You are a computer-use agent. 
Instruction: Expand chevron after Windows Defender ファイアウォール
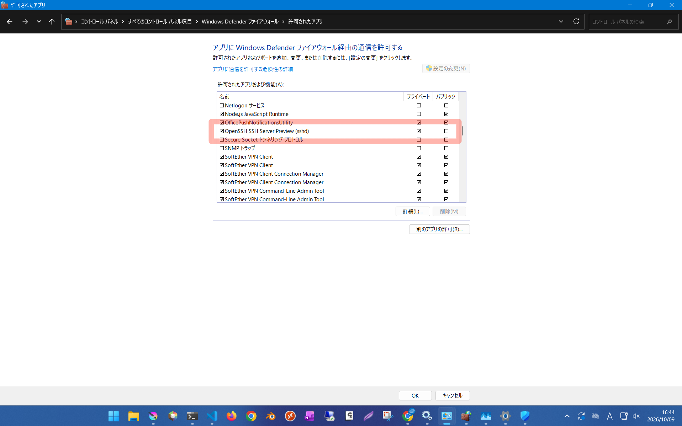[x=284, y=22]
